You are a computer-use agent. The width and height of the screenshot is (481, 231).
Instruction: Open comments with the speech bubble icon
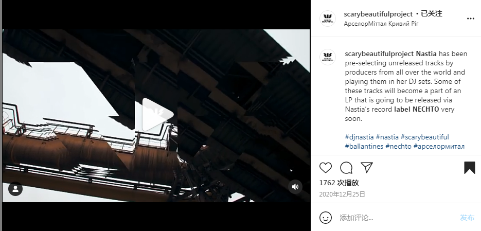point(346,168)
